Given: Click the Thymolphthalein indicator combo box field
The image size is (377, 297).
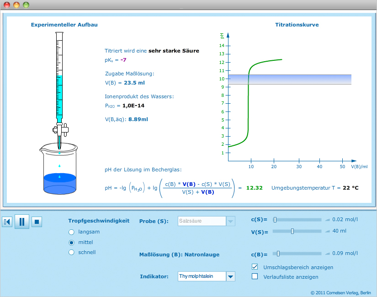Looking at the screenshot, I should (202, 276).
